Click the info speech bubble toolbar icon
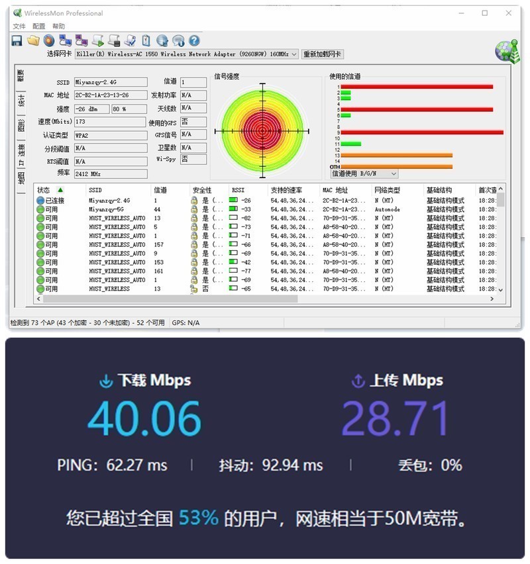Viewport: 530px width, 564px height. pos(177,40)
